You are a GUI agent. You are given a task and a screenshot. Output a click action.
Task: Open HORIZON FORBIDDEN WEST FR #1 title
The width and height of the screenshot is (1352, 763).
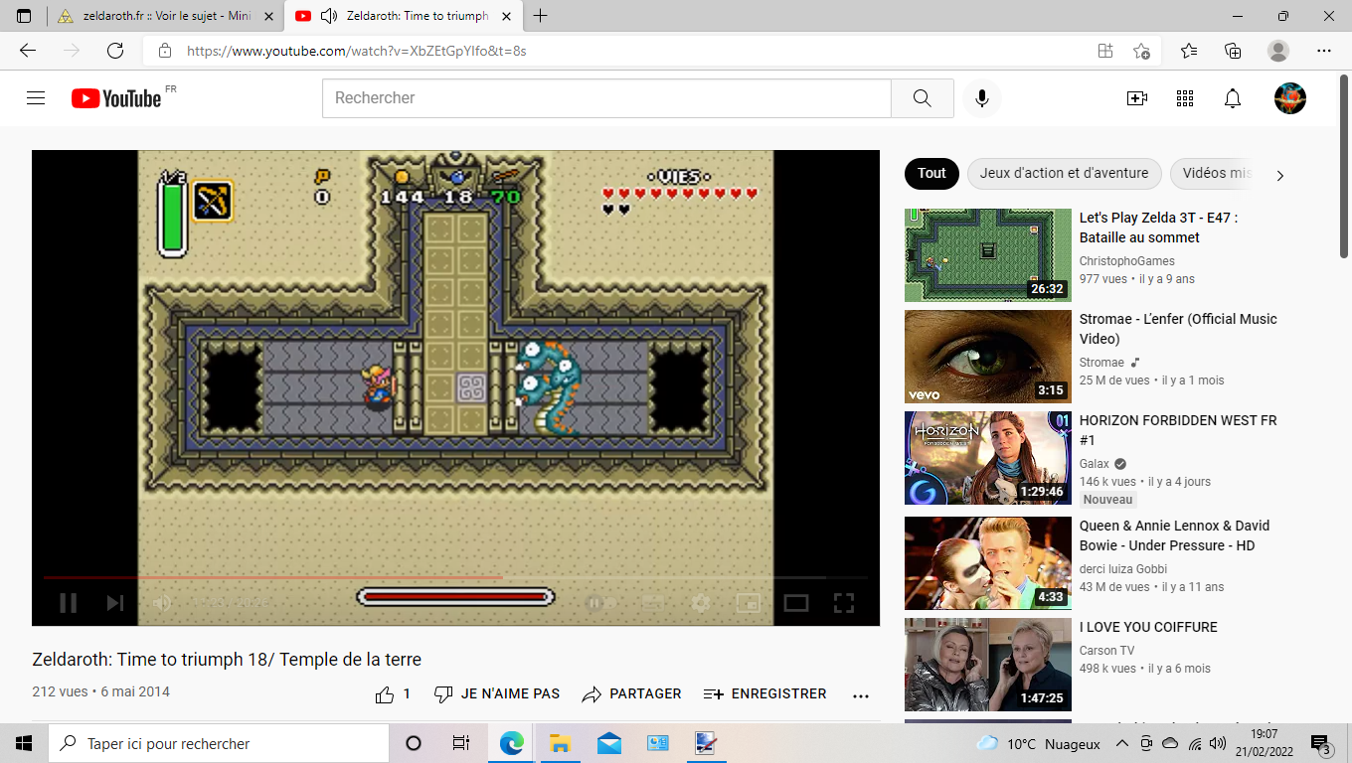coord(1178,430)
